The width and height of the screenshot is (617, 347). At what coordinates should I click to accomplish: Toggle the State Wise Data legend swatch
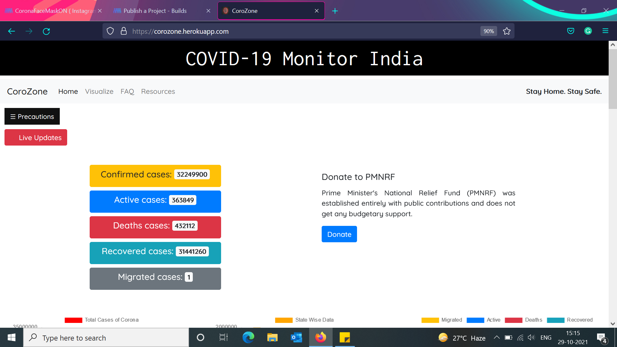[284, 320]
